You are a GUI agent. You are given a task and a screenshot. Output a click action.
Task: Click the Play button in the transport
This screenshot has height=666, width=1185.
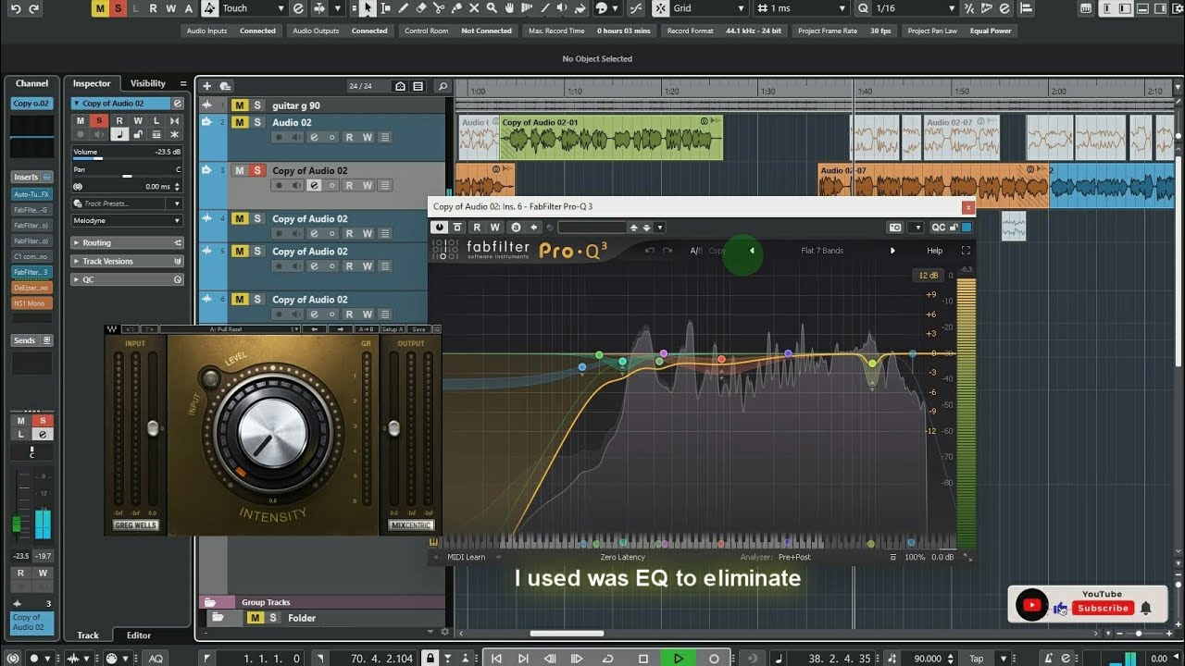pos(679,658)
